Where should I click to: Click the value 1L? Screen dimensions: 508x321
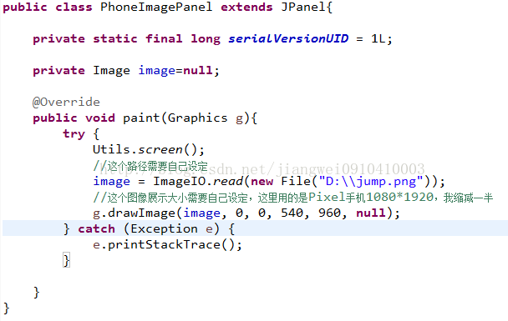(x=378, y=38)
